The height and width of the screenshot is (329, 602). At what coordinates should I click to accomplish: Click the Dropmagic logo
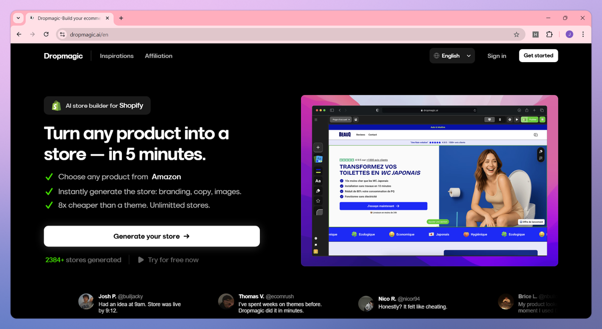click(x=63, y=56)
